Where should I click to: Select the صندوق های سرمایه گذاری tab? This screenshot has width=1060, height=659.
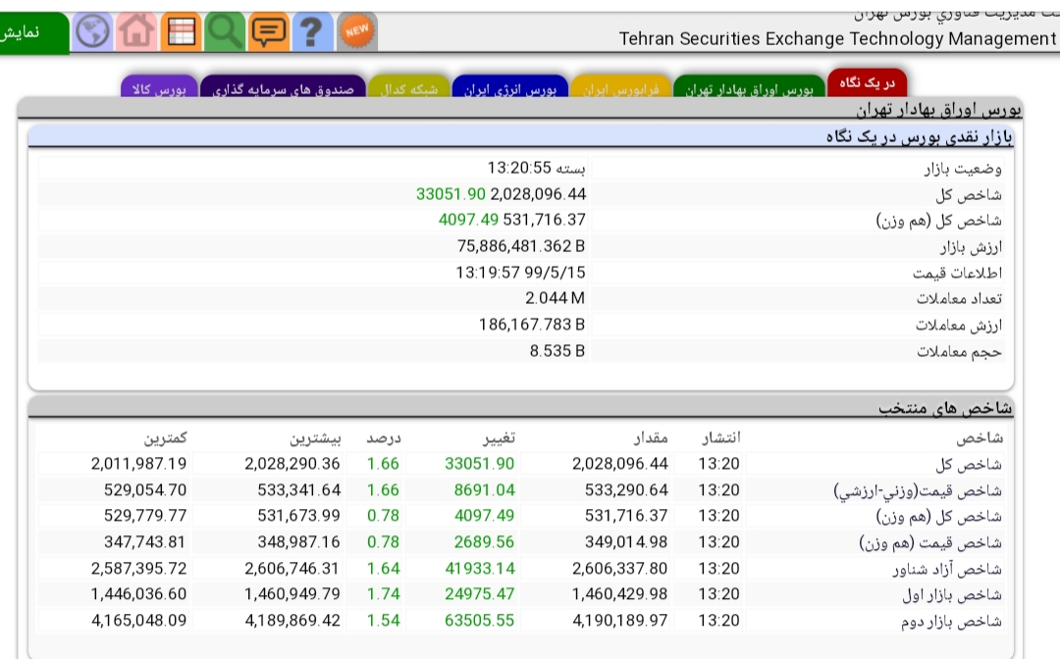(284, 89)
